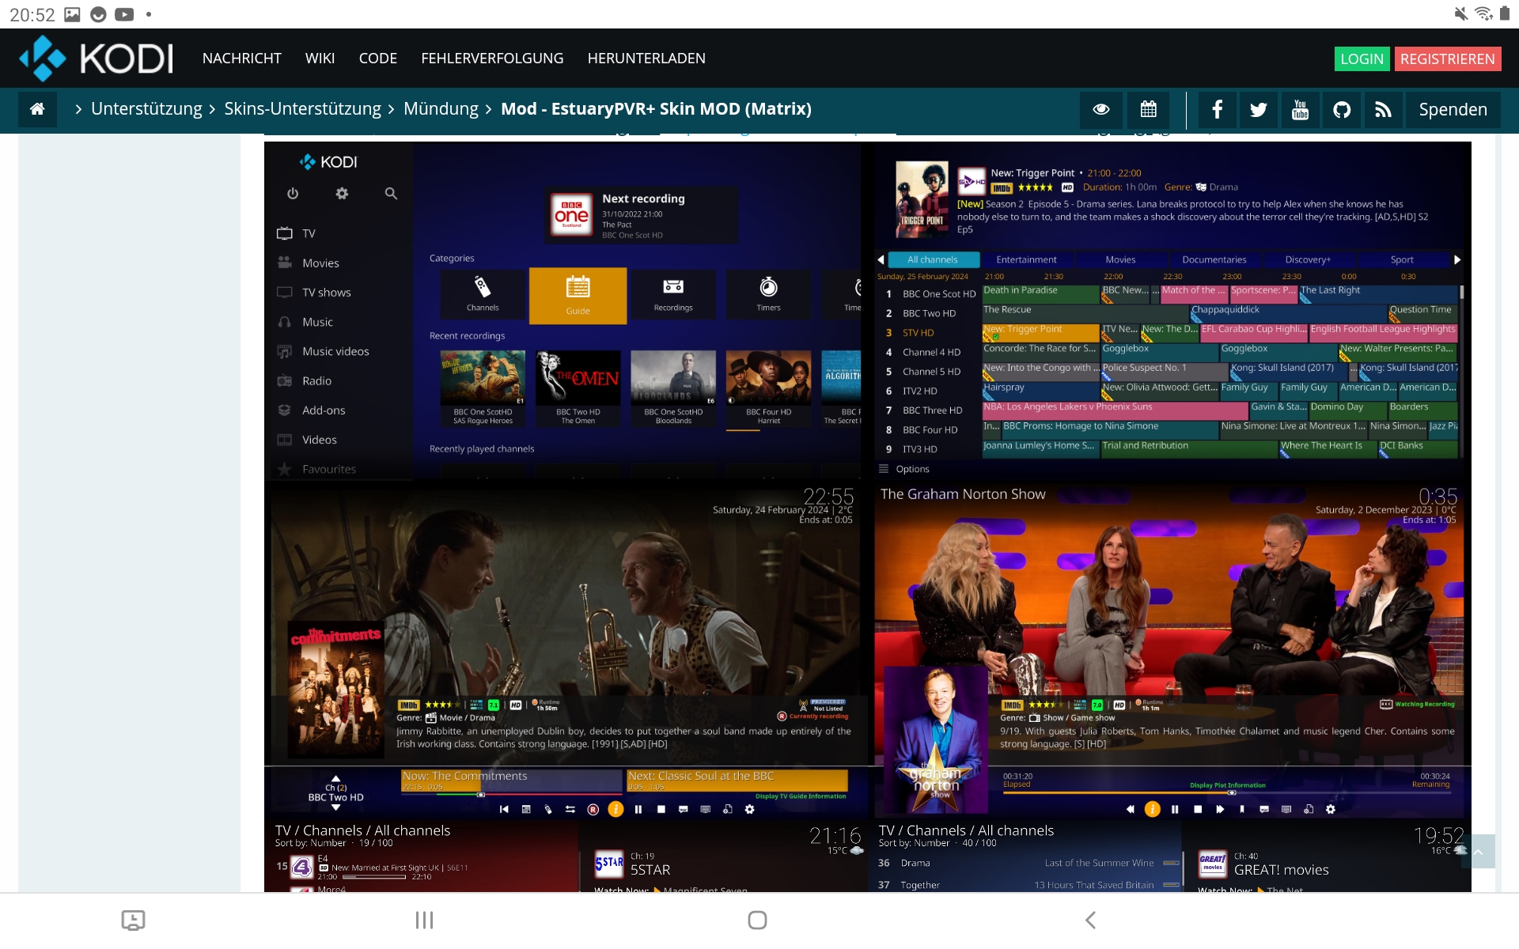The image size is (1519, 949).
Task: Go to forum home via house icon
Action: pos(37,109)
